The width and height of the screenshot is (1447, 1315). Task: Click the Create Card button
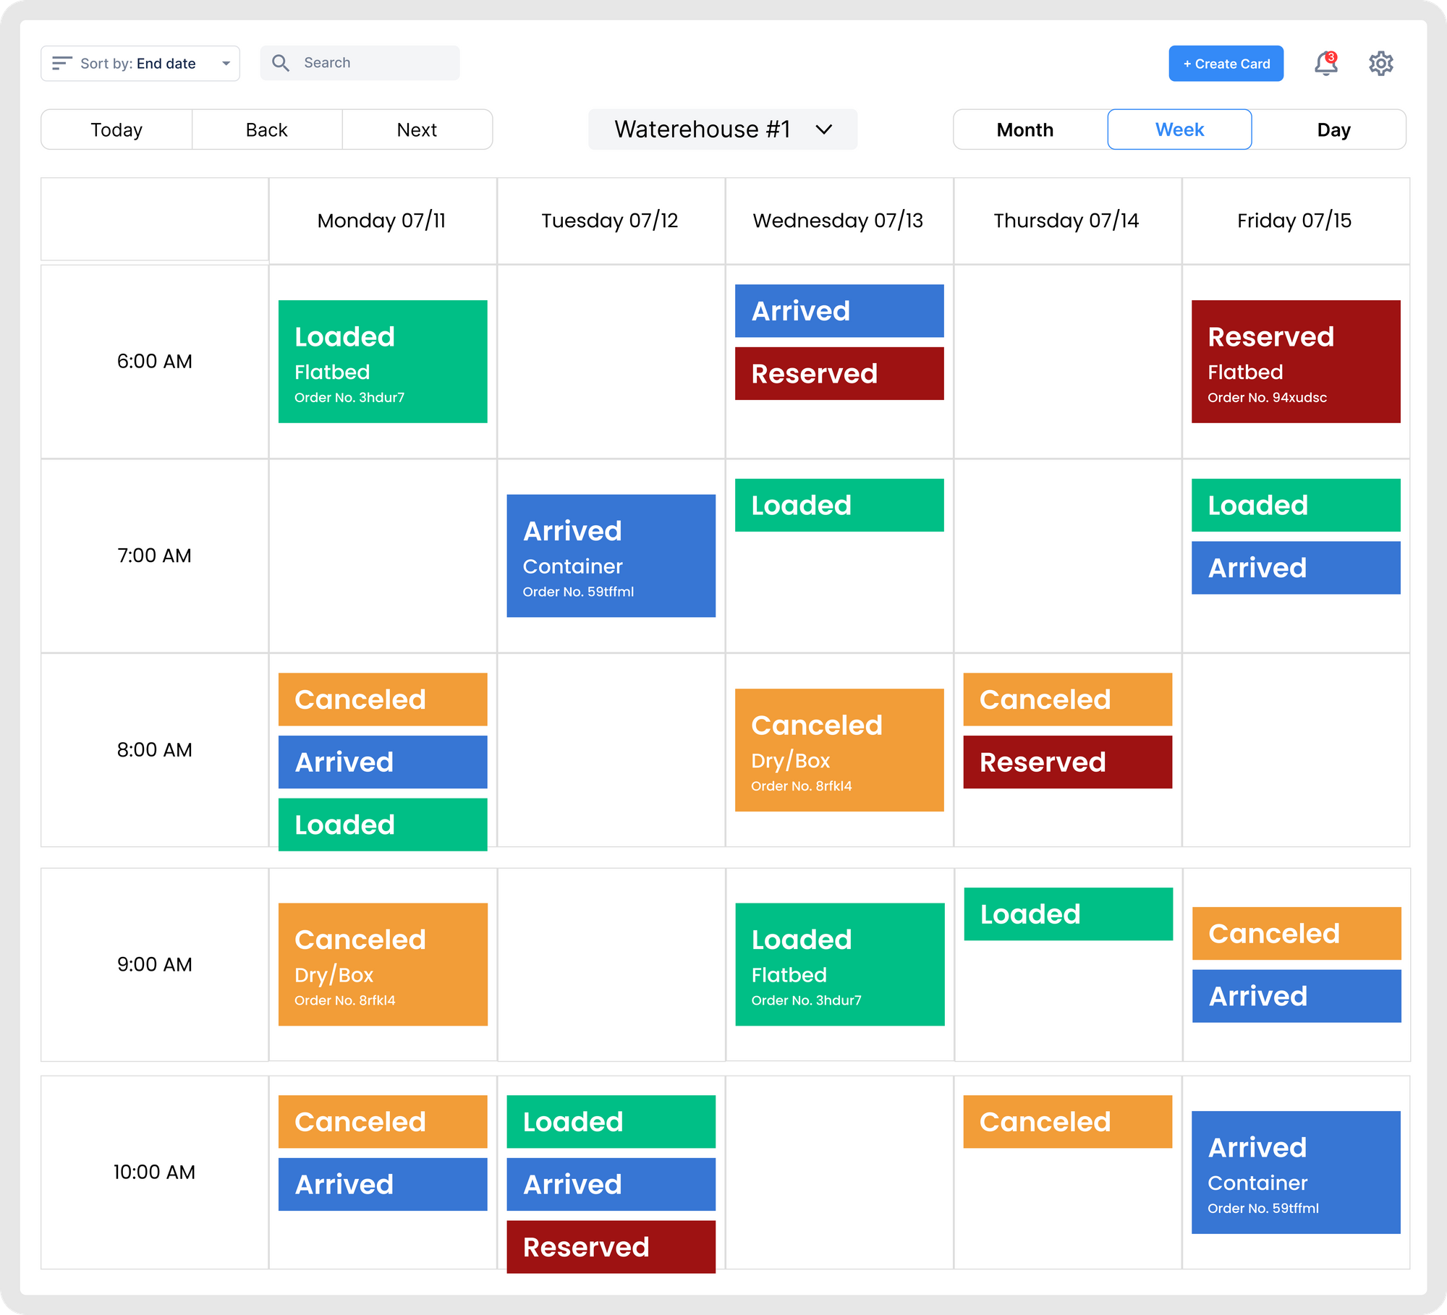pyautogui.click(x=1226, y=64)
